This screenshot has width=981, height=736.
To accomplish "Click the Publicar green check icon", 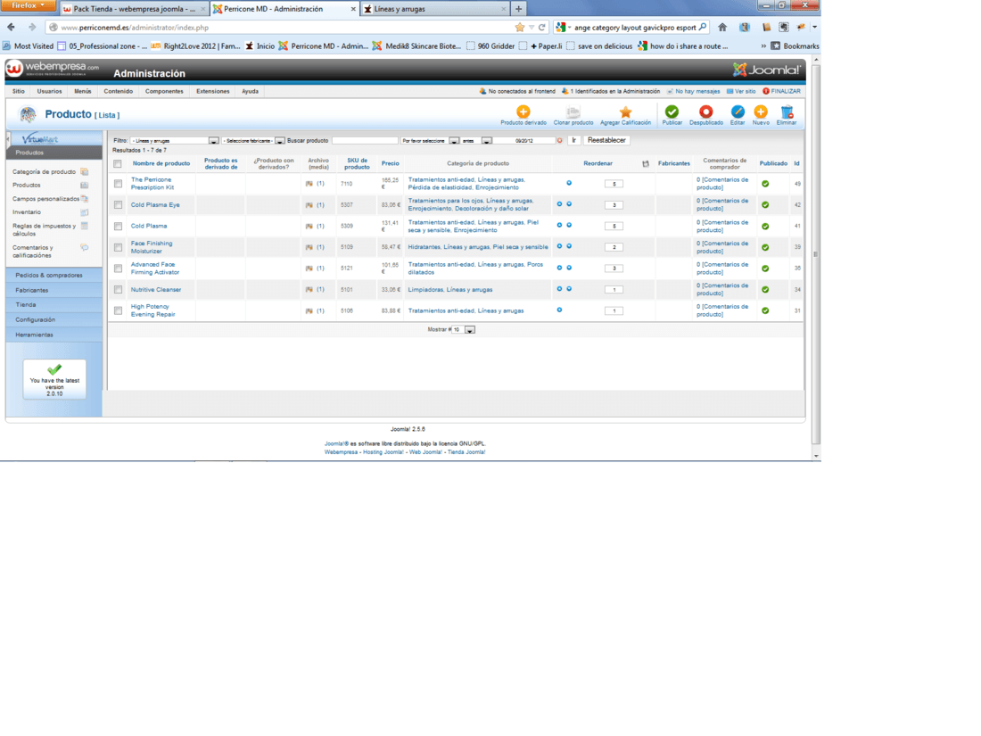I will (x=672, y=112).
